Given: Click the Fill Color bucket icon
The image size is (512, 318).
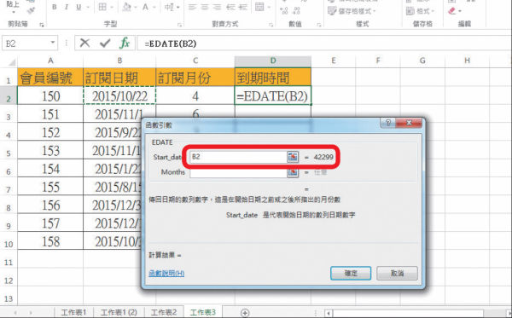Looking at the screenshot, I should coord(126,7).
